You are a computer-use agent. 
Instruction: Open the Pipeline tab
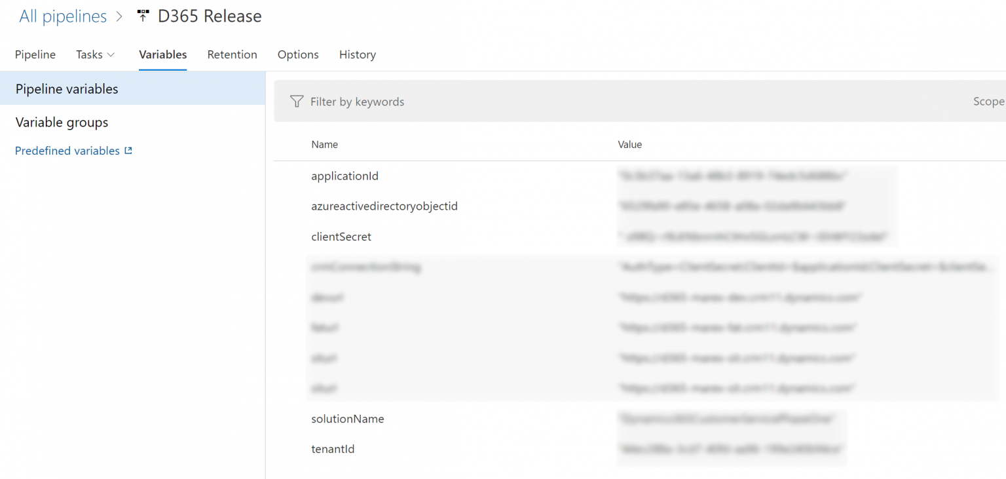click(35, 54)
